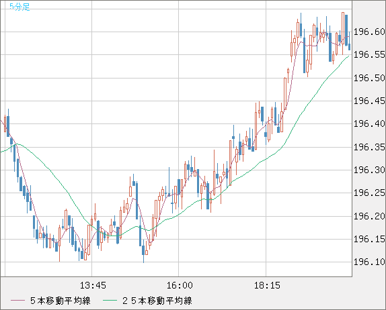The image size is (386, 310).
Task: Click the 196.15 price axis label
Action: click(x=369, y=239)
